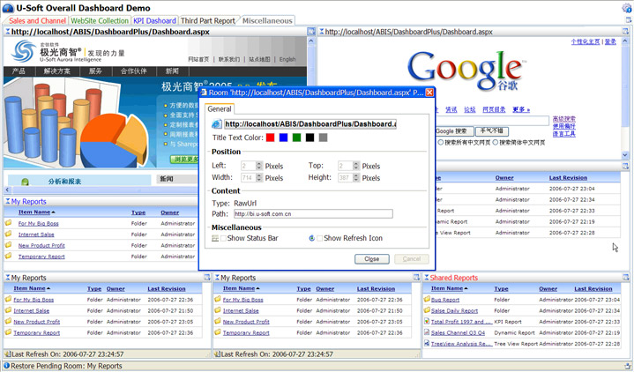
Task: Select the 搜索所有中文网页 radio button
Action: pos(441,142)
